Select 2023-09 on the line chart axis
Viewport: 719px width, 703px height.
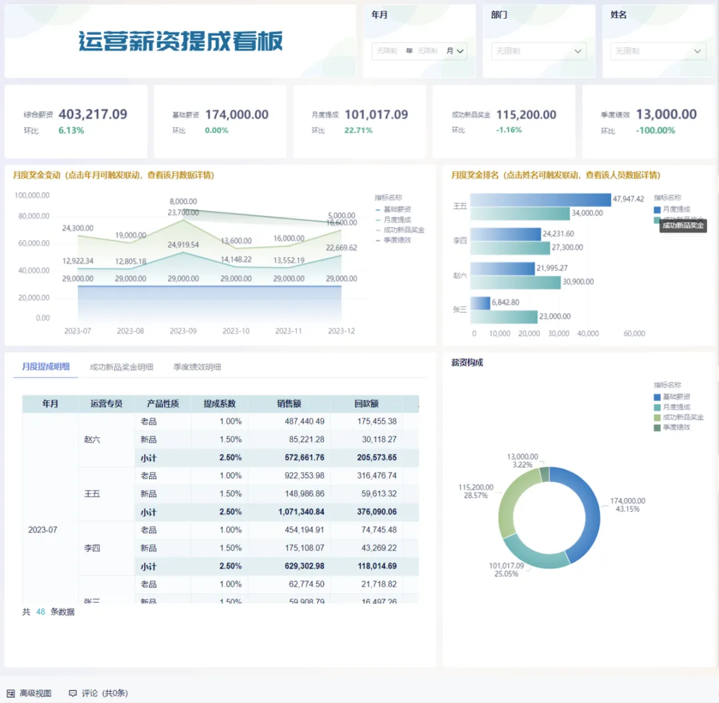point(183,331)
